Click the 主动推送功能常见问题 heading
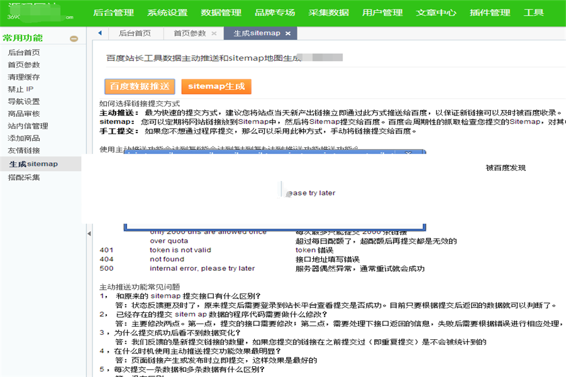The height and width of the screenshot is (377, 566). [140, 287]
